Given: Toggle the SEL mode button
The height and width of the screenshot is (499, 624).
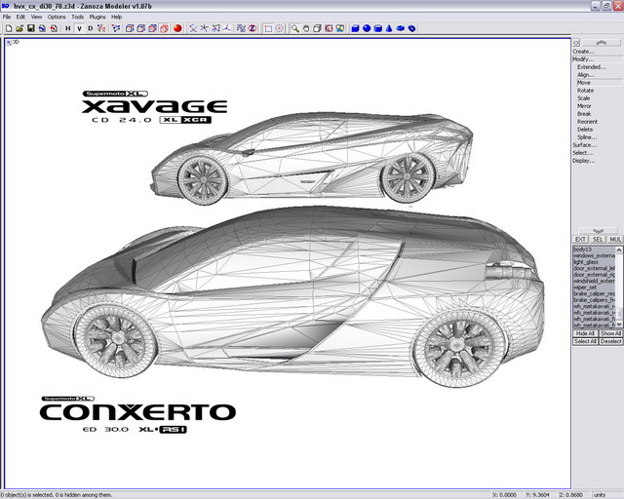Looking at the screenshot, I should coord(598,239).
